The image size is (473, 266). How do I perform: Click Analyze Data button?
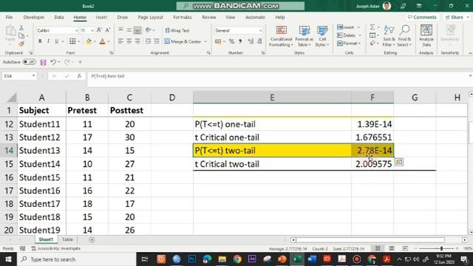(426, 36)
